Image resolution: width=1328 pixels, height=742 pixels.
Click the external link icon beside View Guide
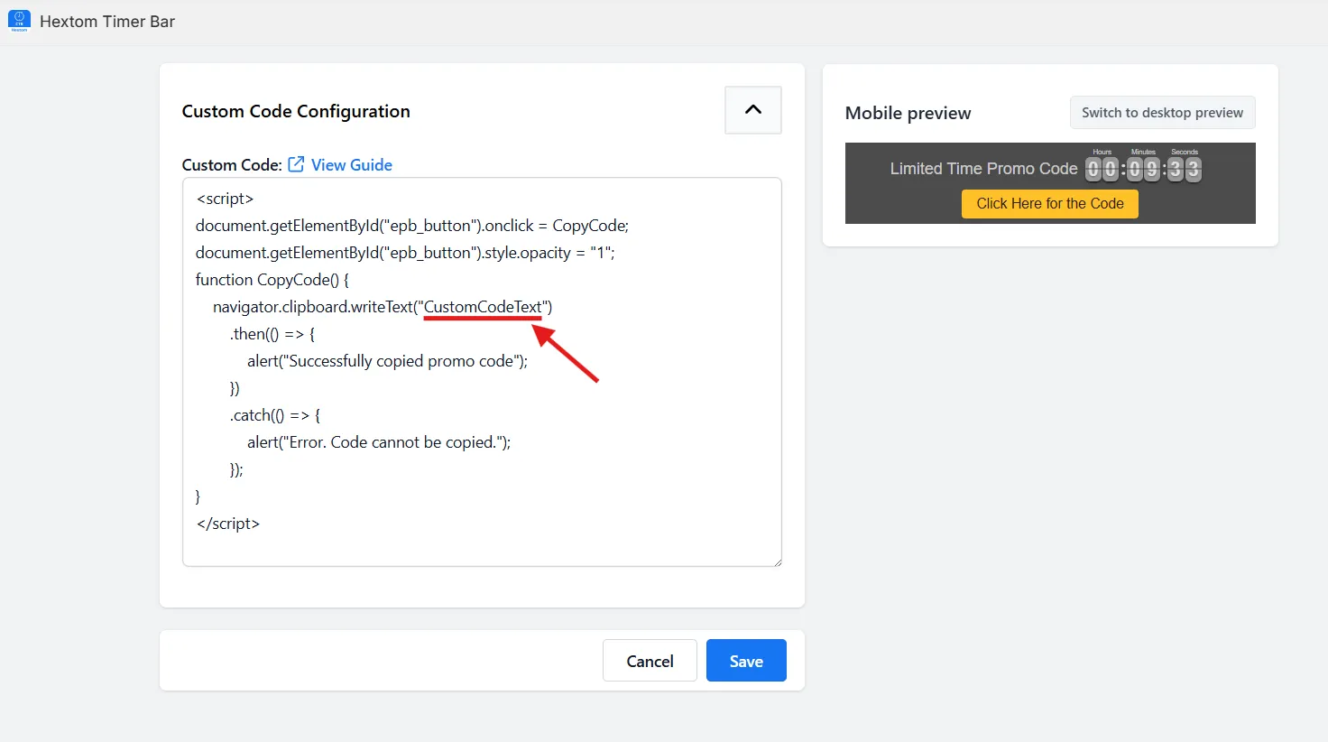coord(296,164)
